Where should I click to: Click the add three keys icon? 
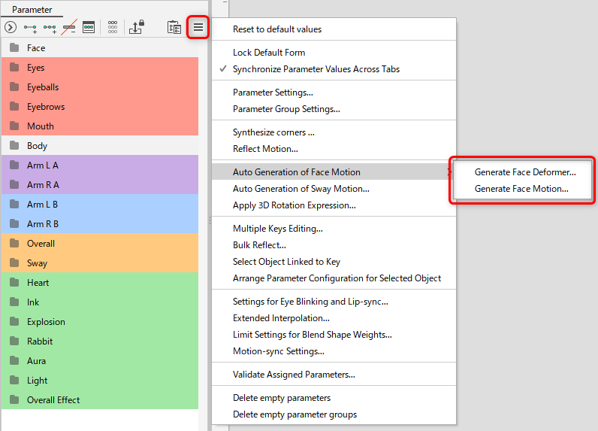[x=50, y=28]
